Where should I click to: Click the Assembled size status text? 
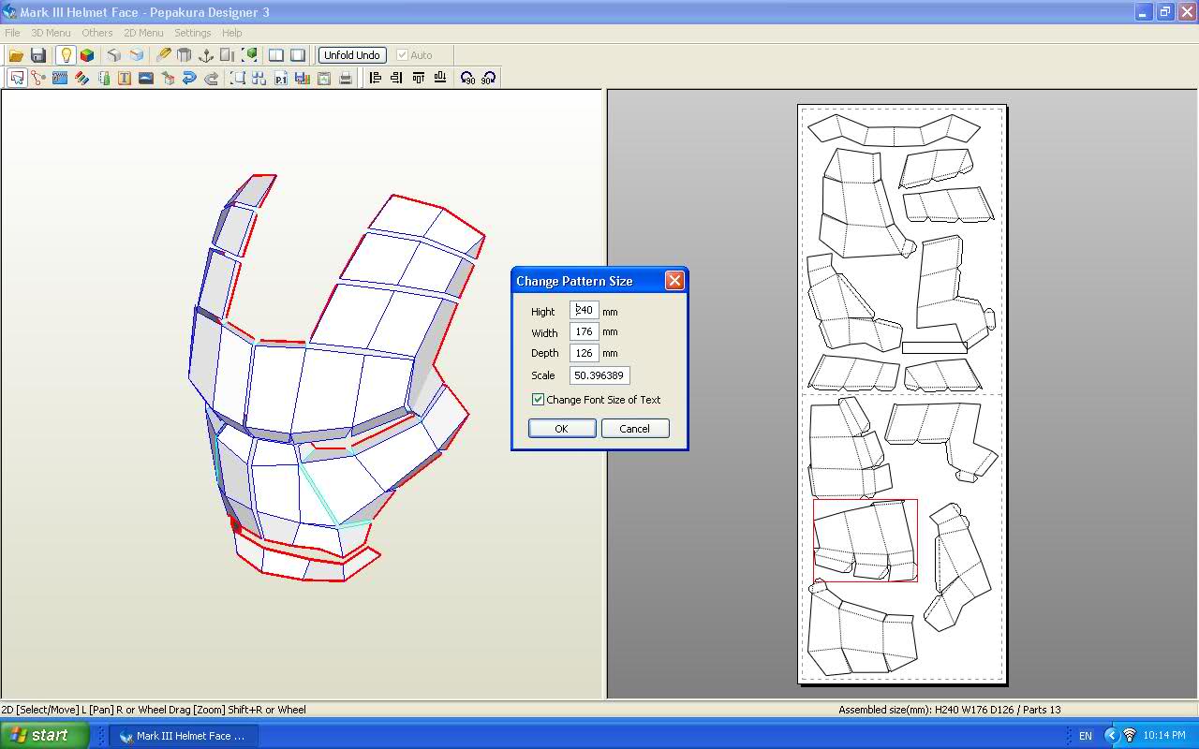pos(949,710)
